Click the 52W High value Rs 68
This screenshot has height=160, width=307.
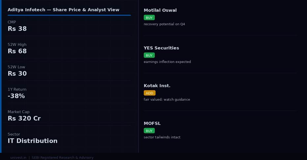[17, 51]
